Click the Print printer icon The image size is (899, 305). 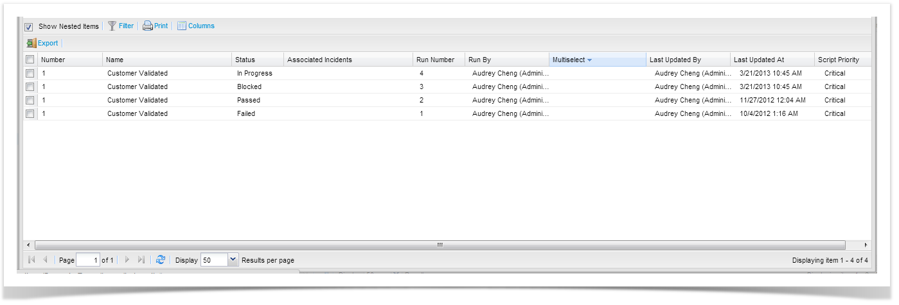click(x=147, y=26)
